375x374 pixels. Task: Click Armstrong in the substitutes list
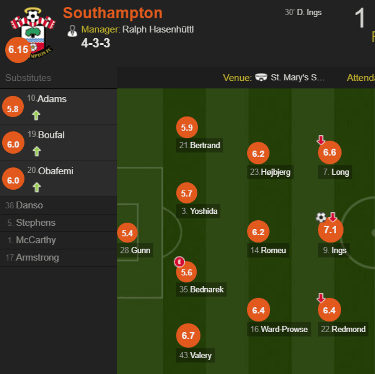37,257
